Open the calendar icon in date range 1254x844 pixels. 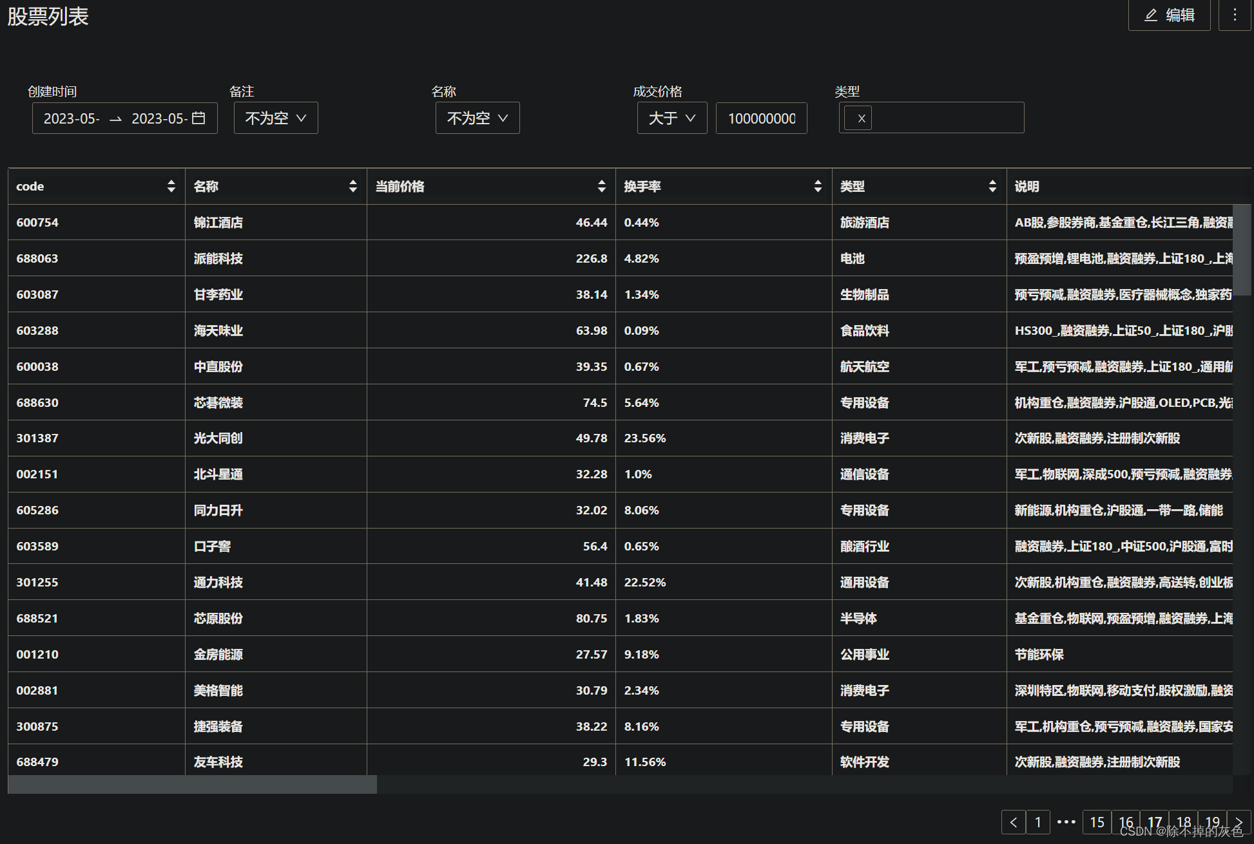[x=198, y=118]
